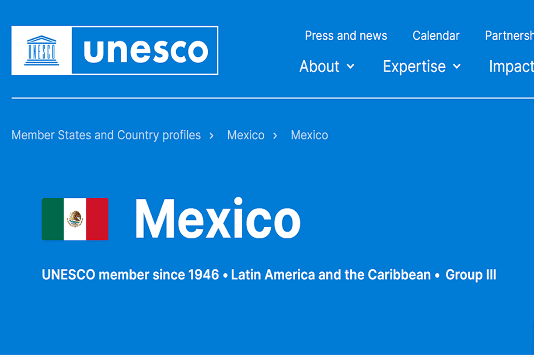534x357 pixels.
Task: Click the large Mexico page heading
Action: 217,218
